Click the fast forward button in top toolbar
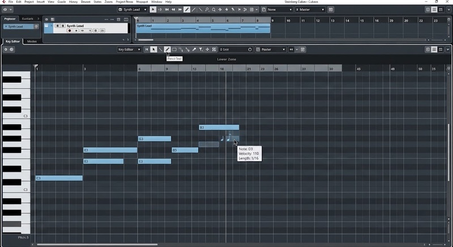 tap(180, 10)
